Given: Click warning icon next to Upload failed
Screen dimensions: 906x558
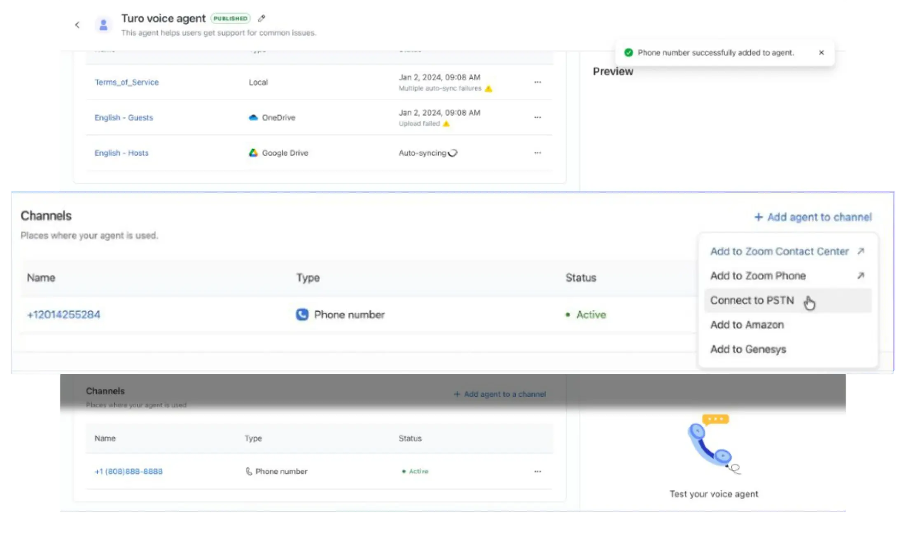Looking at the screenshot, I should point(446,124).
